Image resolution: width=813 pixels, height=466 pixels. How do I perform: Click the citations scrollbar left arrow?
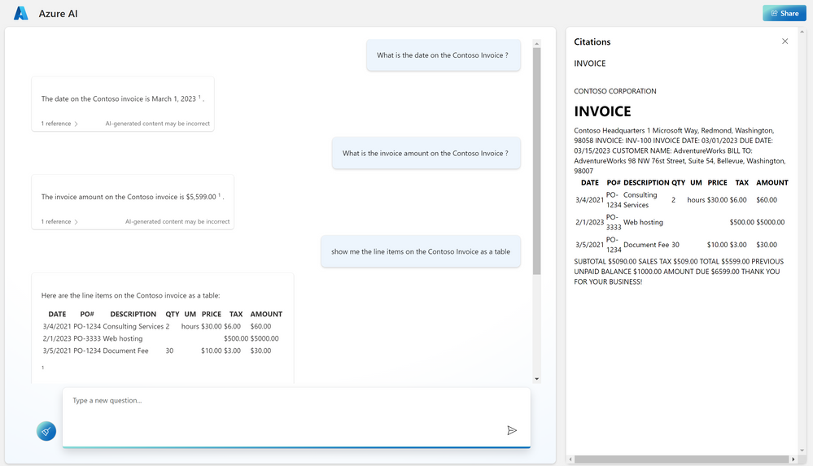pyautogui.click(x=570, y=459)
